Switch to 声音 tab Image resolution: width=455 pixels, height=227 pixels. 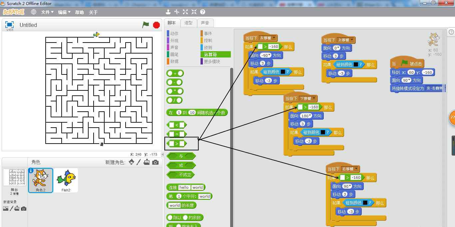[x=205, y=23]
